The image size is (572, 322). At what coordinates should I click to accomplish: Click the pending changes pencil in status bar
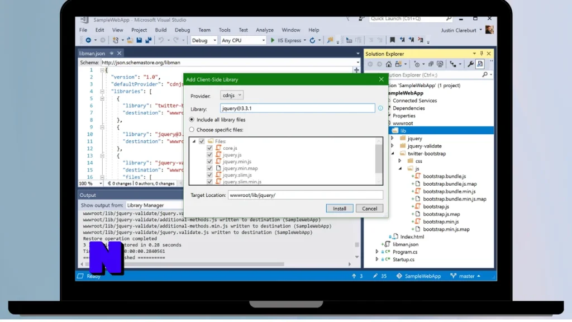pyautogui.click(x=375, y=276)
